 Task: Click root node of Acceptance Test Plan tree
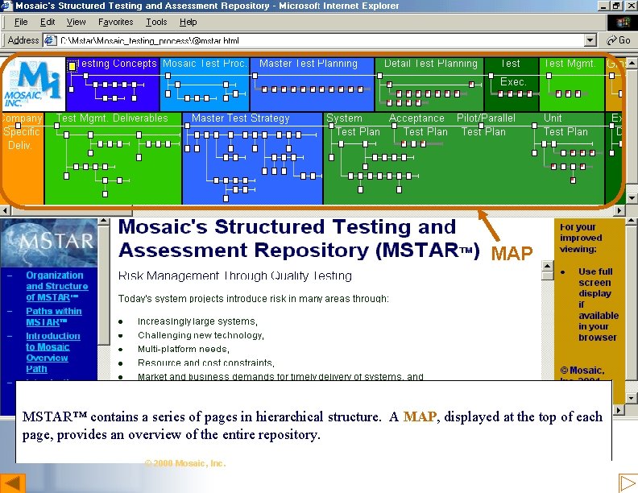tap(394, 126)
